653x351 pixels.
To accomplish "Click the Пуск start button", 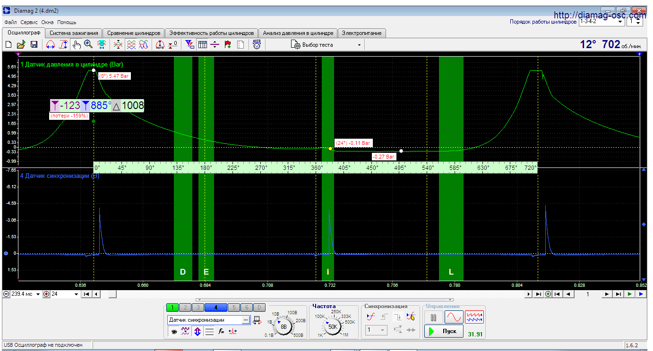I will click(x=444, y=331).
